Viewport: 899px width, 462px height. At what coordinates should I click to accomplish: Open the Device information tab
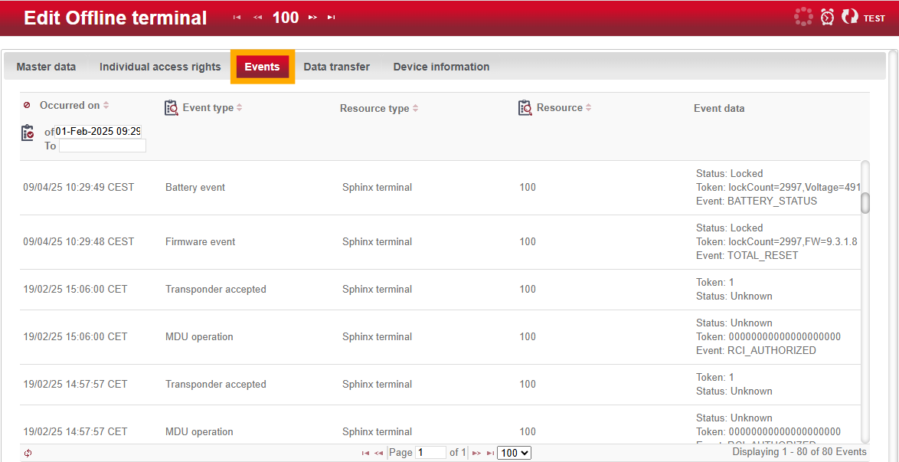click(x=441, y=67)
